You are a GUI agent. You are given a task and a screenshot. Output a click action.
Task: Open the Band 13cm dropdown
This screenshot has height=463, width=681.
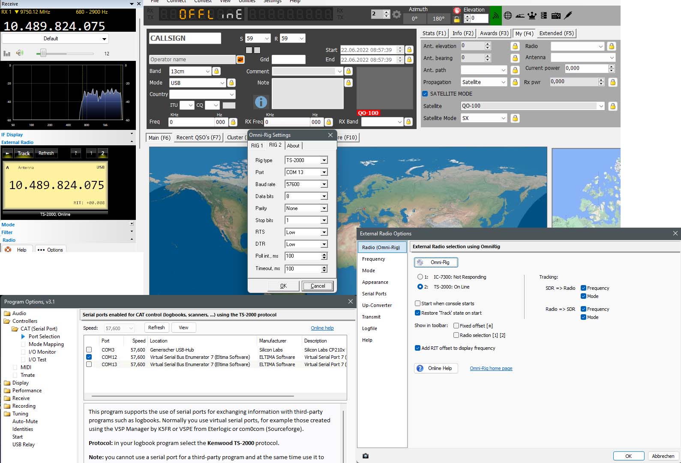(207, 71)
